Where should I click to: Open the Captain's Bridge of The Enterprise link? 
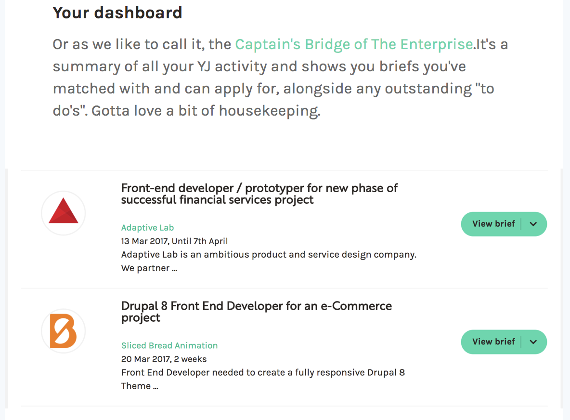coord(353,44)
